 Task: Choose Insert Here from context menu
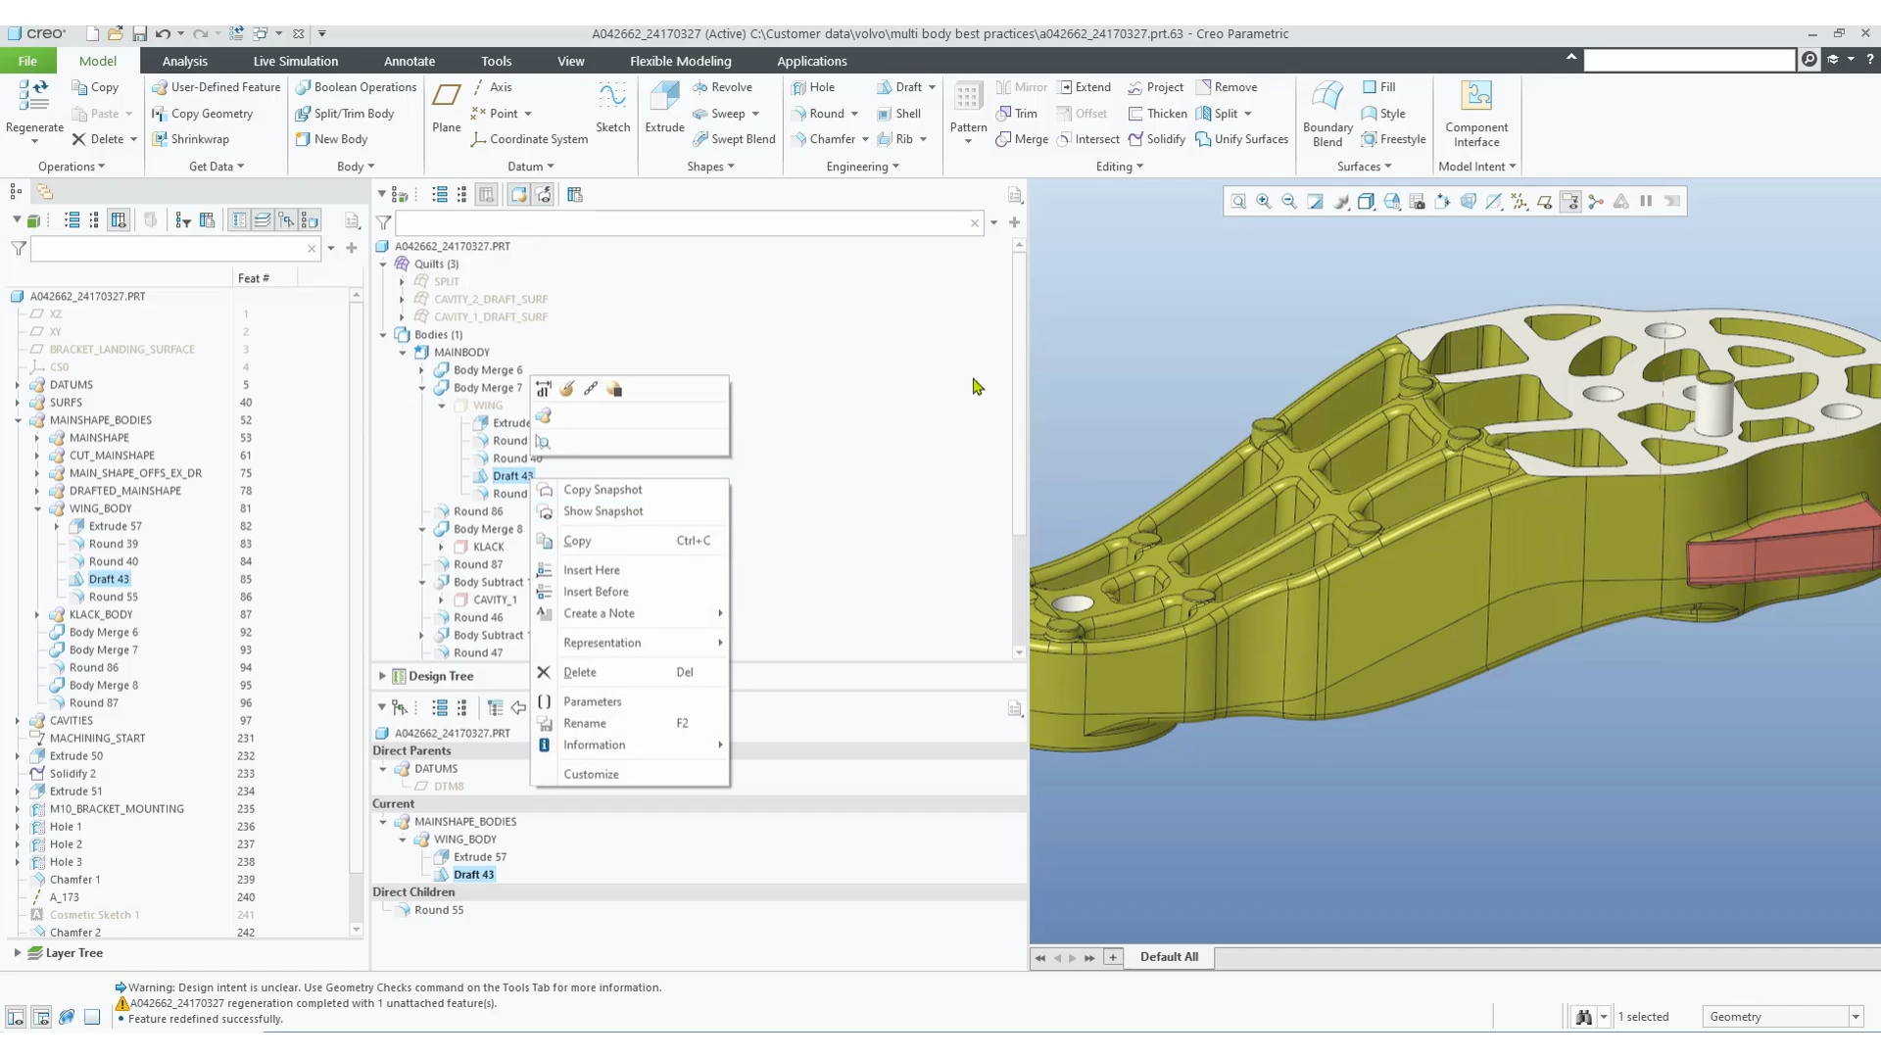(630, 570)
